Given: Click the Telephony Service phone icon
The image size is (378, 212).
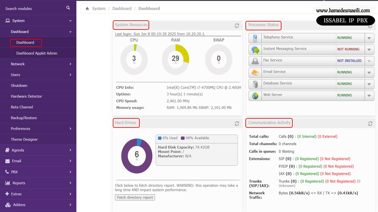Looking at the screenshot, I should point(255,38).
